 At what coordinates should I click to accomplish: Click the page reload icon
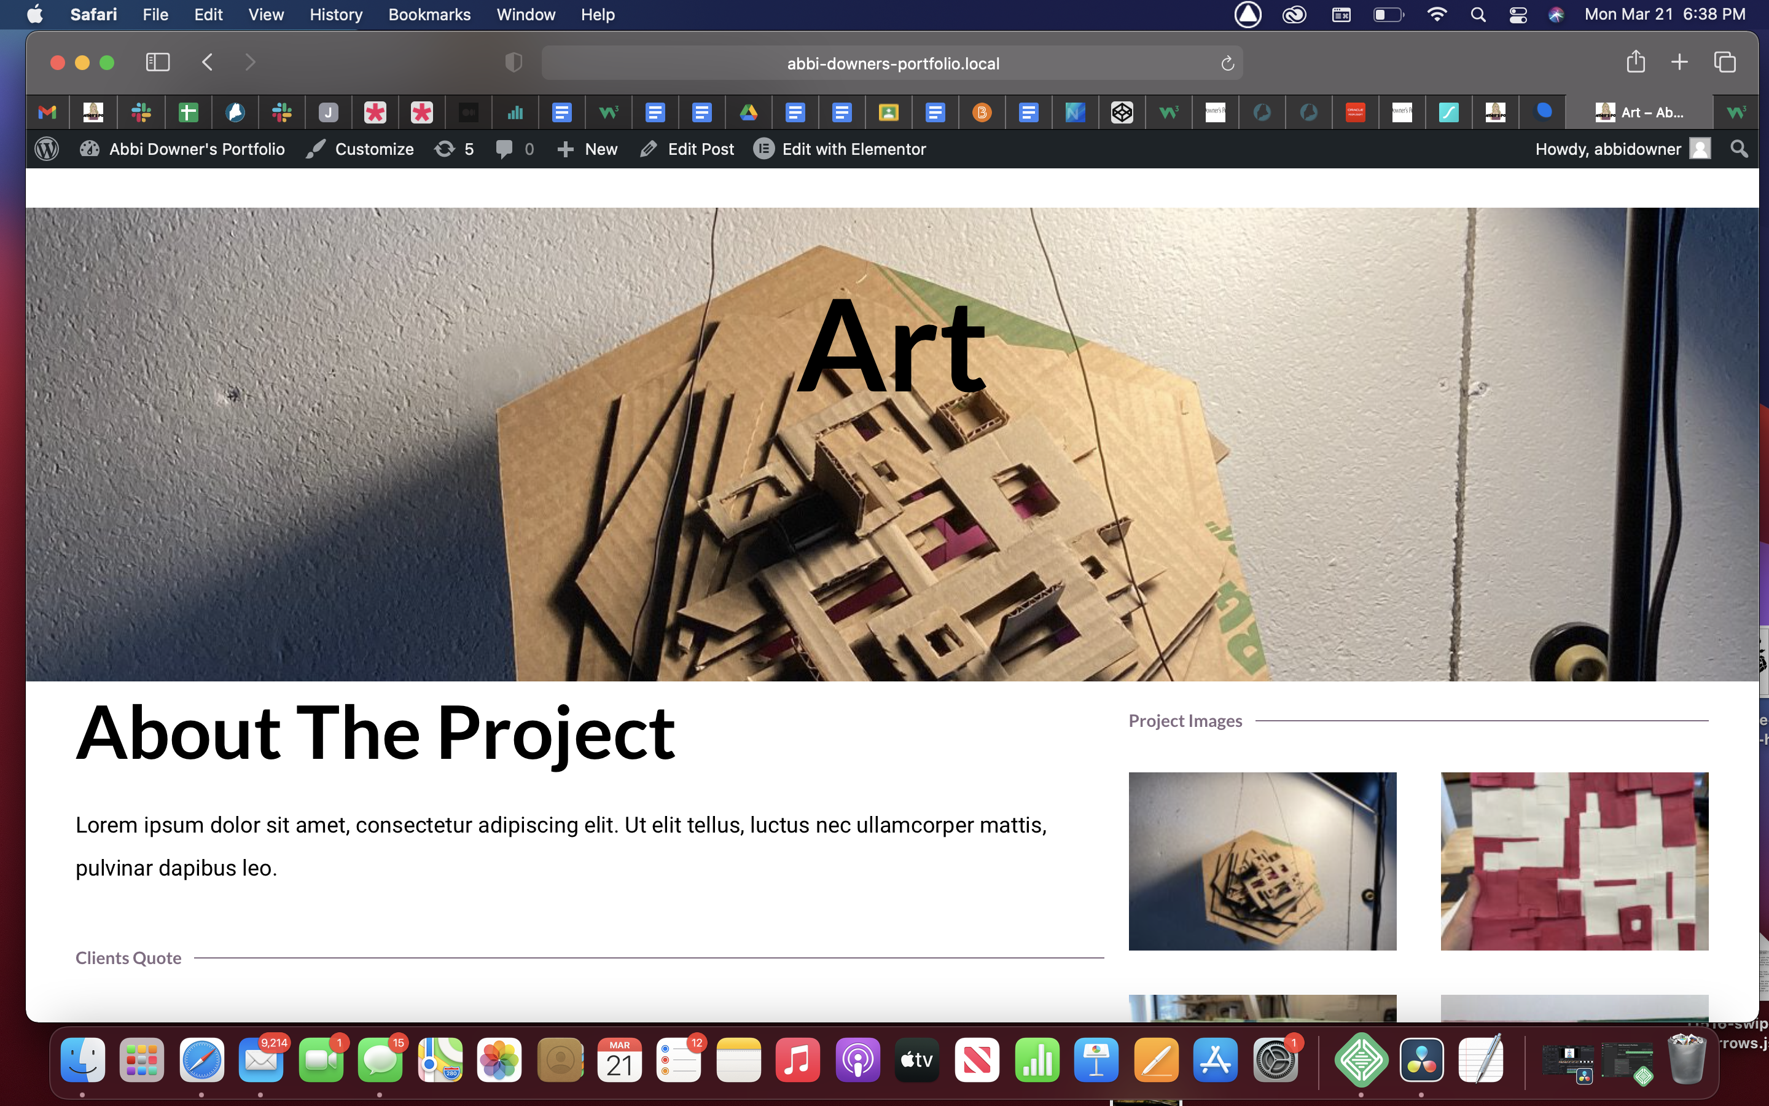(1227, 64)
